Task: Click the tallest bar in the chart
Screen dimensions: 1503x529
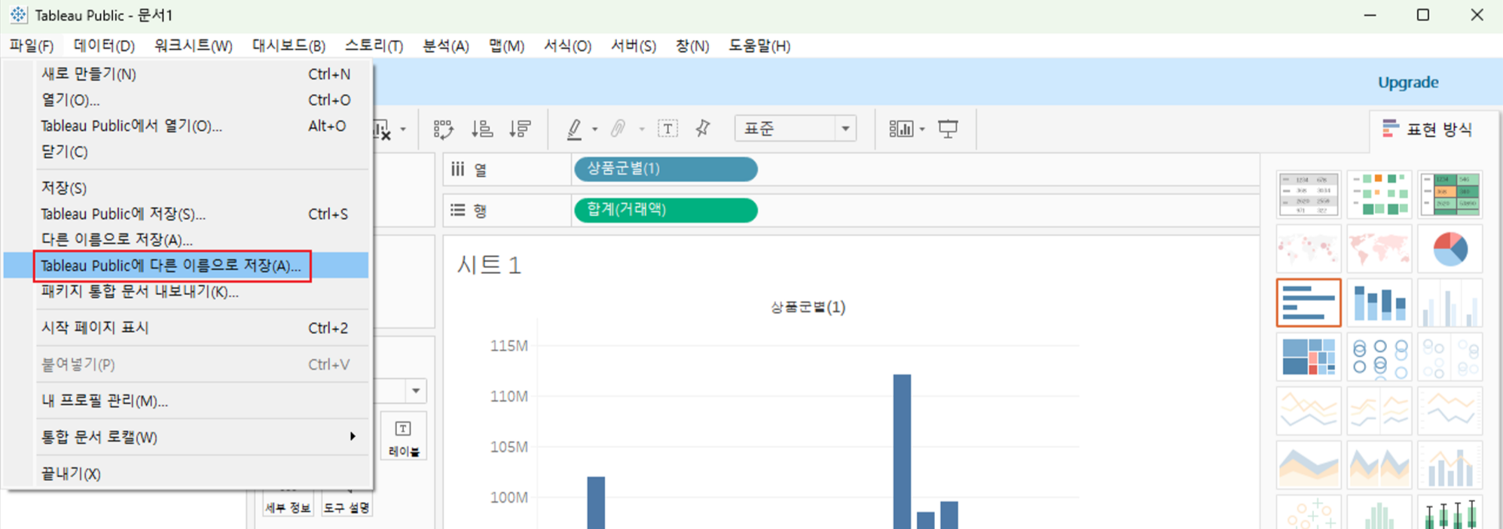Action: point(902,451)
